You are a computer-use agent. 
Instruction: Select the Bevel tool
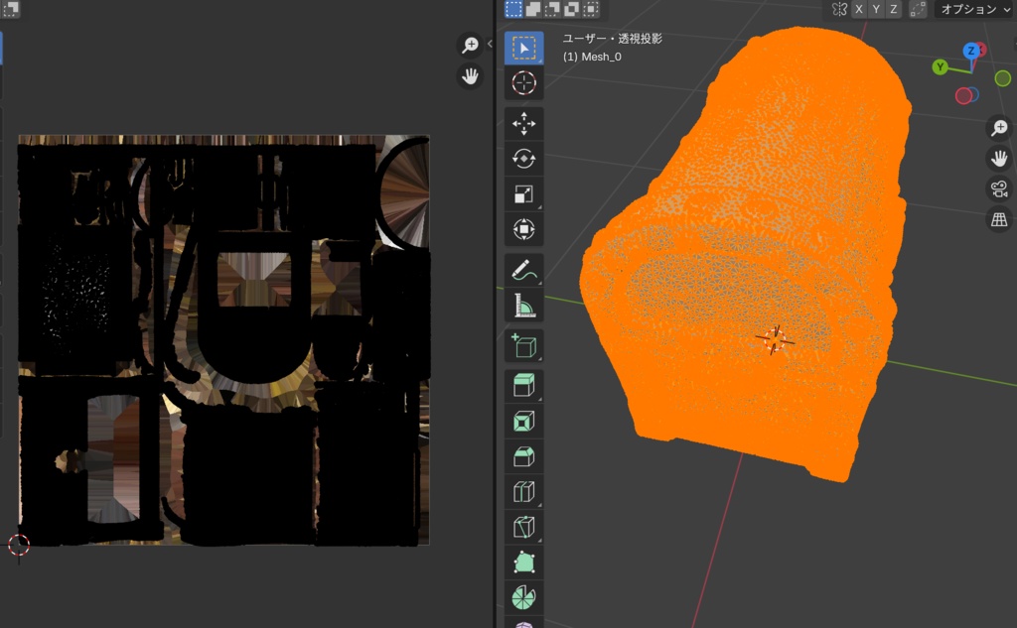click(524, 456)
